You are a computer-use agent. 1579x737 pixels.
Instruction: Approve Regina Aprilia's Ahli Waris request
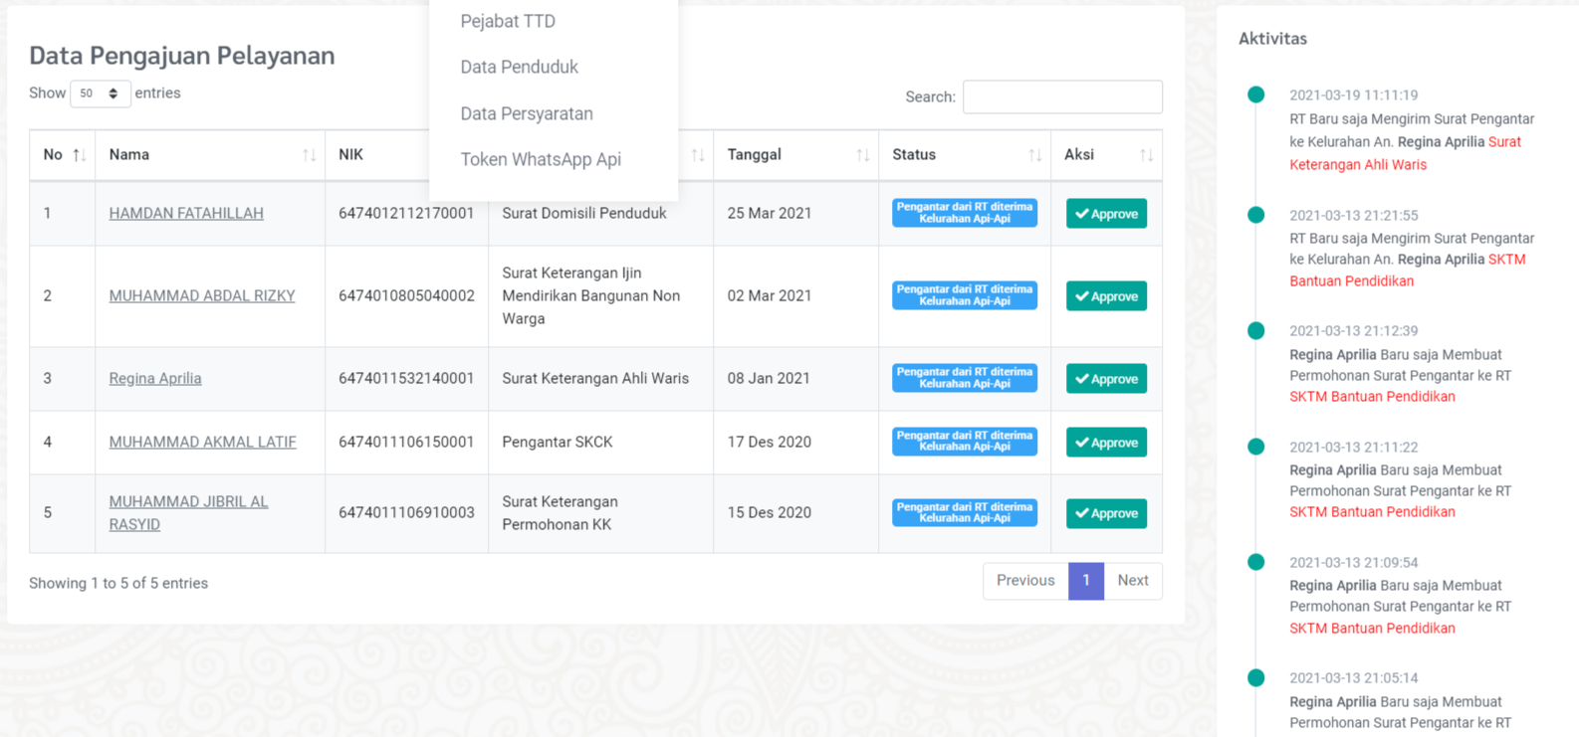tap(1106, 379)
